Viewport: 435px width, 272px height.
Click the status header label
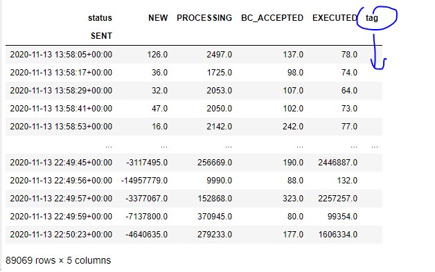click(x=100, y=18)
